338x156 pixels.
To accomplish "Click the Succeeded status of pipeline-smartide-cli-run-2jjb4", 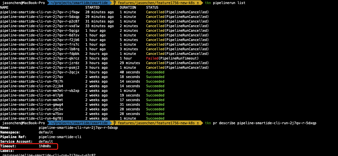I will pos(155,86).
